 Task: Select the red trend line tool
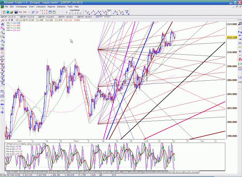(x=2, y=20)
